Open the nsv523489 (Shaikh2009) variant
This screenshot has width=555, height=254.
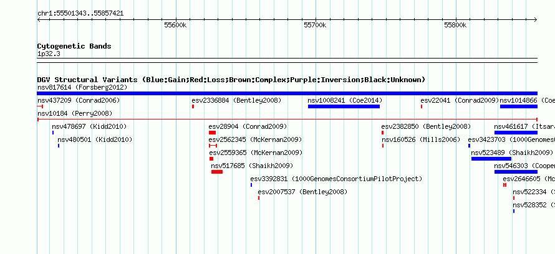[x=512, y=153]
